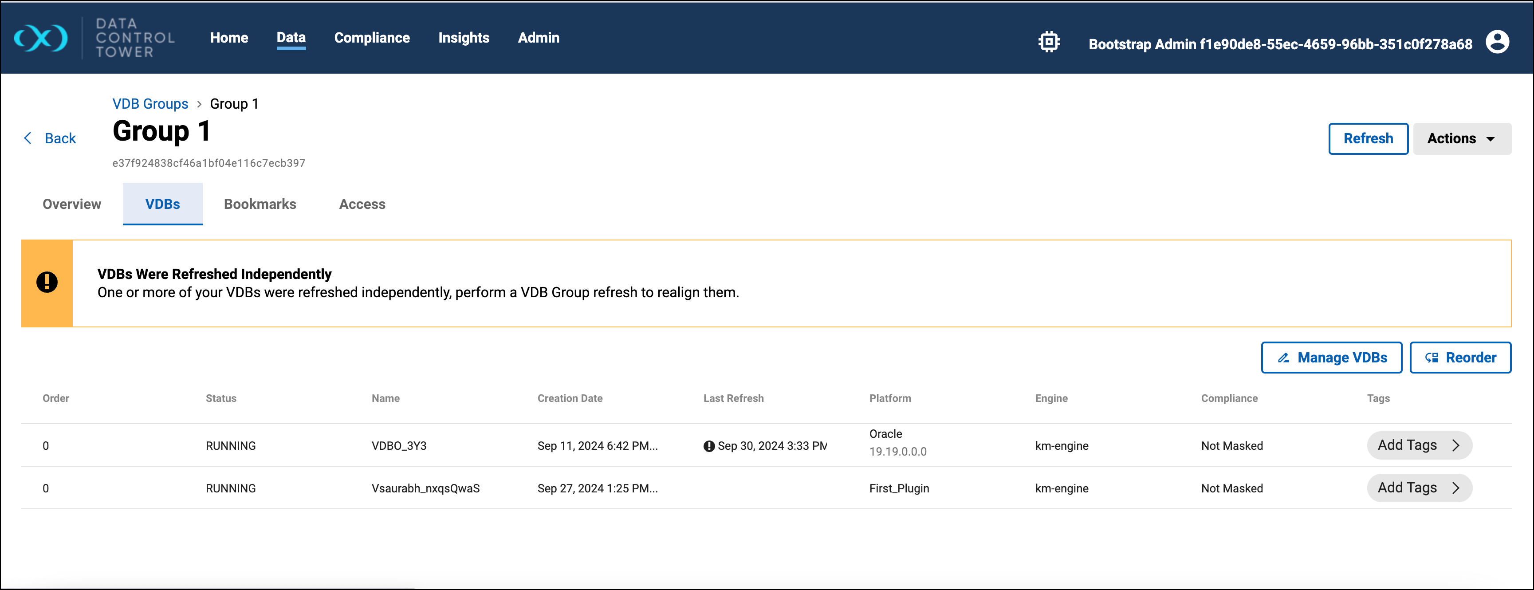Image resolution: width=1534 pixels, height=590 pixels.
Task: Click the Last Refresh column header
Action: (x=733, y=398)
